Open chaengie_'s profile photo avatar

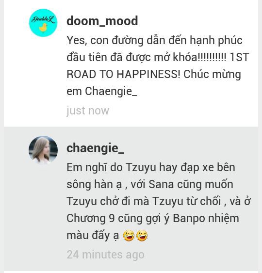click(x=43, y=150)
